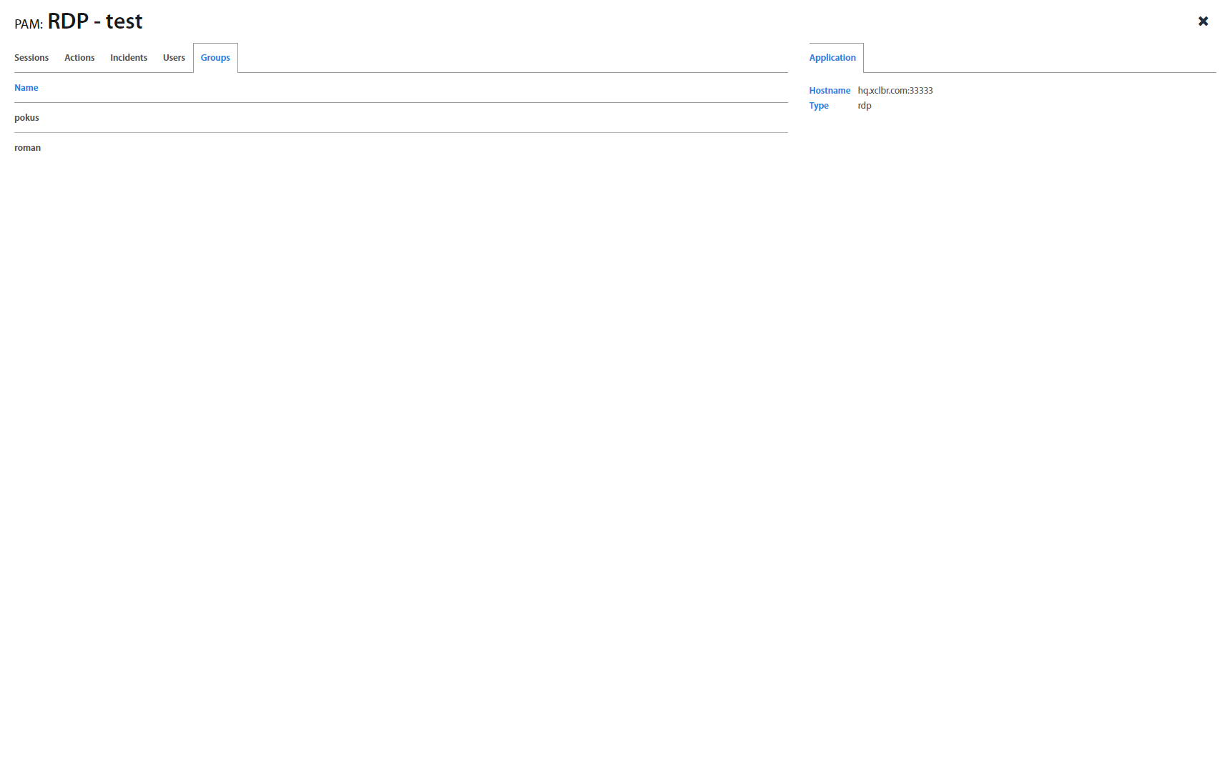Image resolution: width=1230 pixels, height=772 pixels.
Task: Select the rdp type value
Action: 865,106
